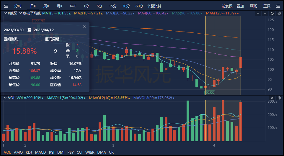
Task: Click the 成交额 16.94亿 value
Action: 75,78
